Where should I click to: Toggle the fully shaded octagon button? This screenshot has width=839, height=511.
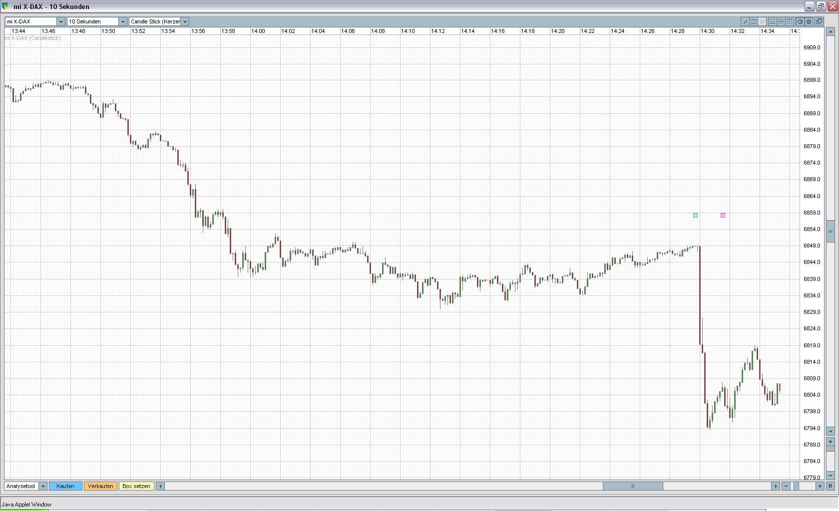pyautogui.click(x=809, y=21)
